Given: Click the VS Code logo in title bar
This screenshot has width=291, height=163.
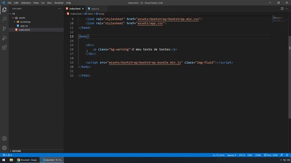Looking at the screenshot, I should tap(3, 3).
